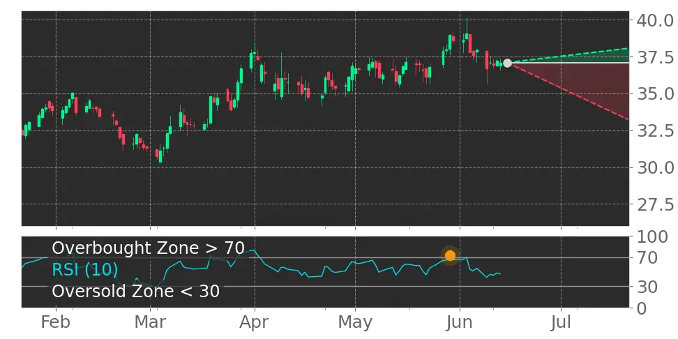This screenshot has height=339, width=678.
Task: Click the Jun date axis label
Action: pos(460,322)
